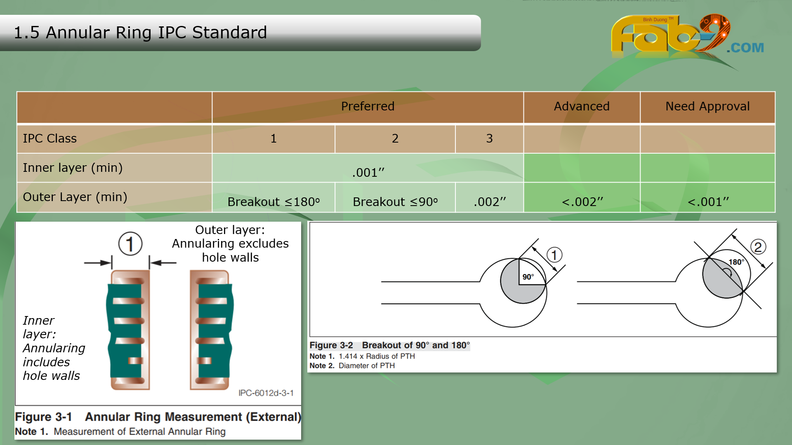
Task: Click the '<.001"' Need Approval cell
Action: click(708, 202)
